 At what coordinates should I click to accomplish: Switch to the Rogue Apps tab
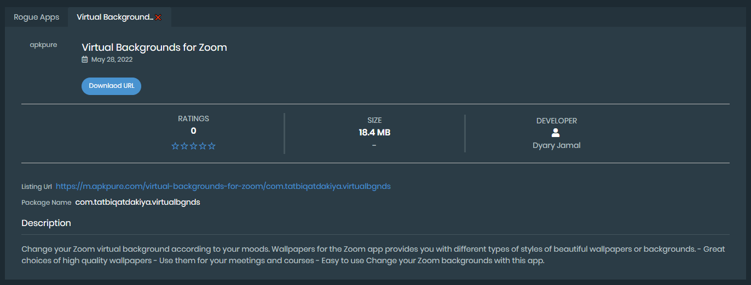pos(36,17)
